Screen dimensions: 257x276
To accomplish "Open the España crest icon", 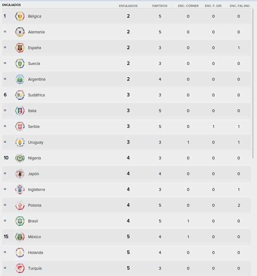I will click(20, 48).
